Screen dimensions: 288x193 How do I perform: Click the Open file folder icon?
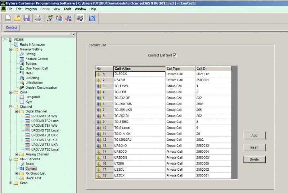pyautogui.click(x=17, y=18)
